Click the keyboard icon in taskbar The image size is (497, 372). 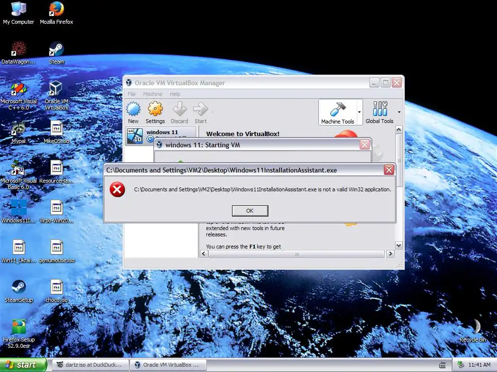443,365
